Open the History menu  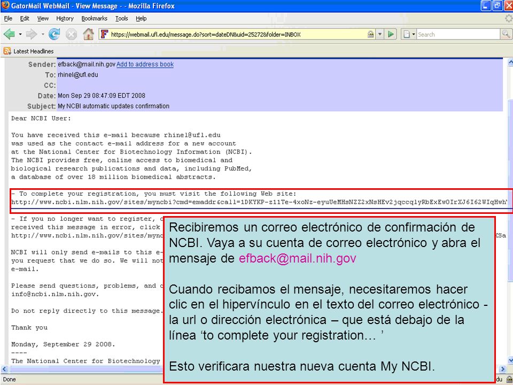pos(65,18)
